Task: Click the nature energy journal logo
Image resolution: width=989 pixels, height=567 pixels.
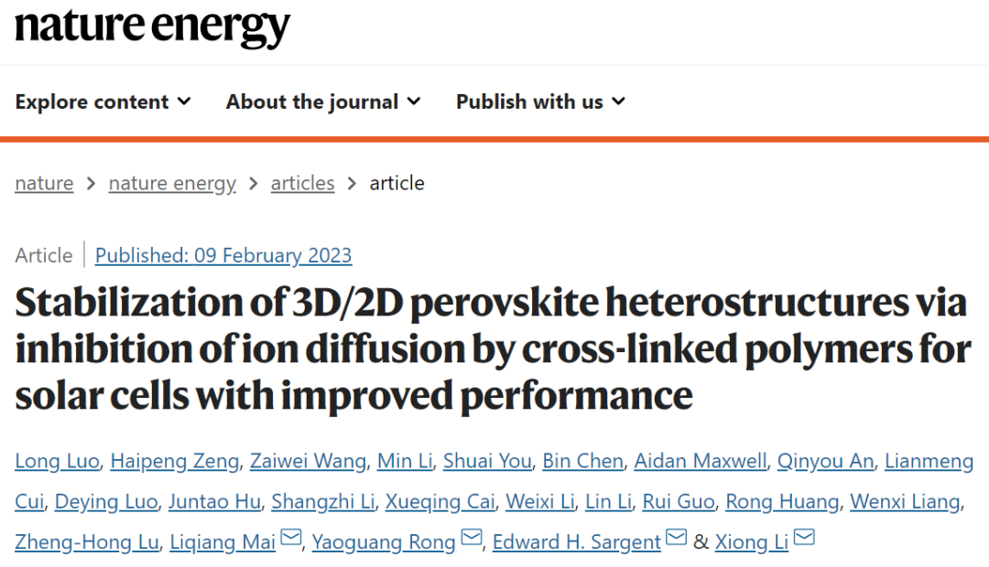Action: click(x=152, y=27)
